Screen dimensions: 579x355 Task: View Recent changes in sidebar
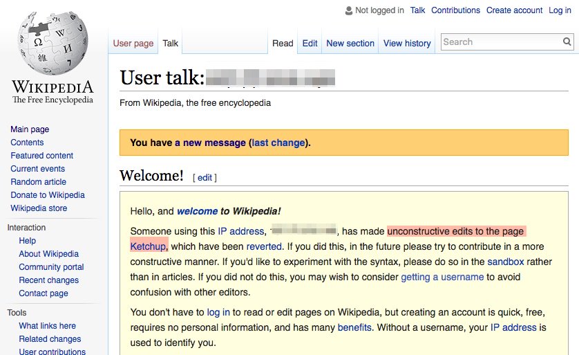pos(49,280)
